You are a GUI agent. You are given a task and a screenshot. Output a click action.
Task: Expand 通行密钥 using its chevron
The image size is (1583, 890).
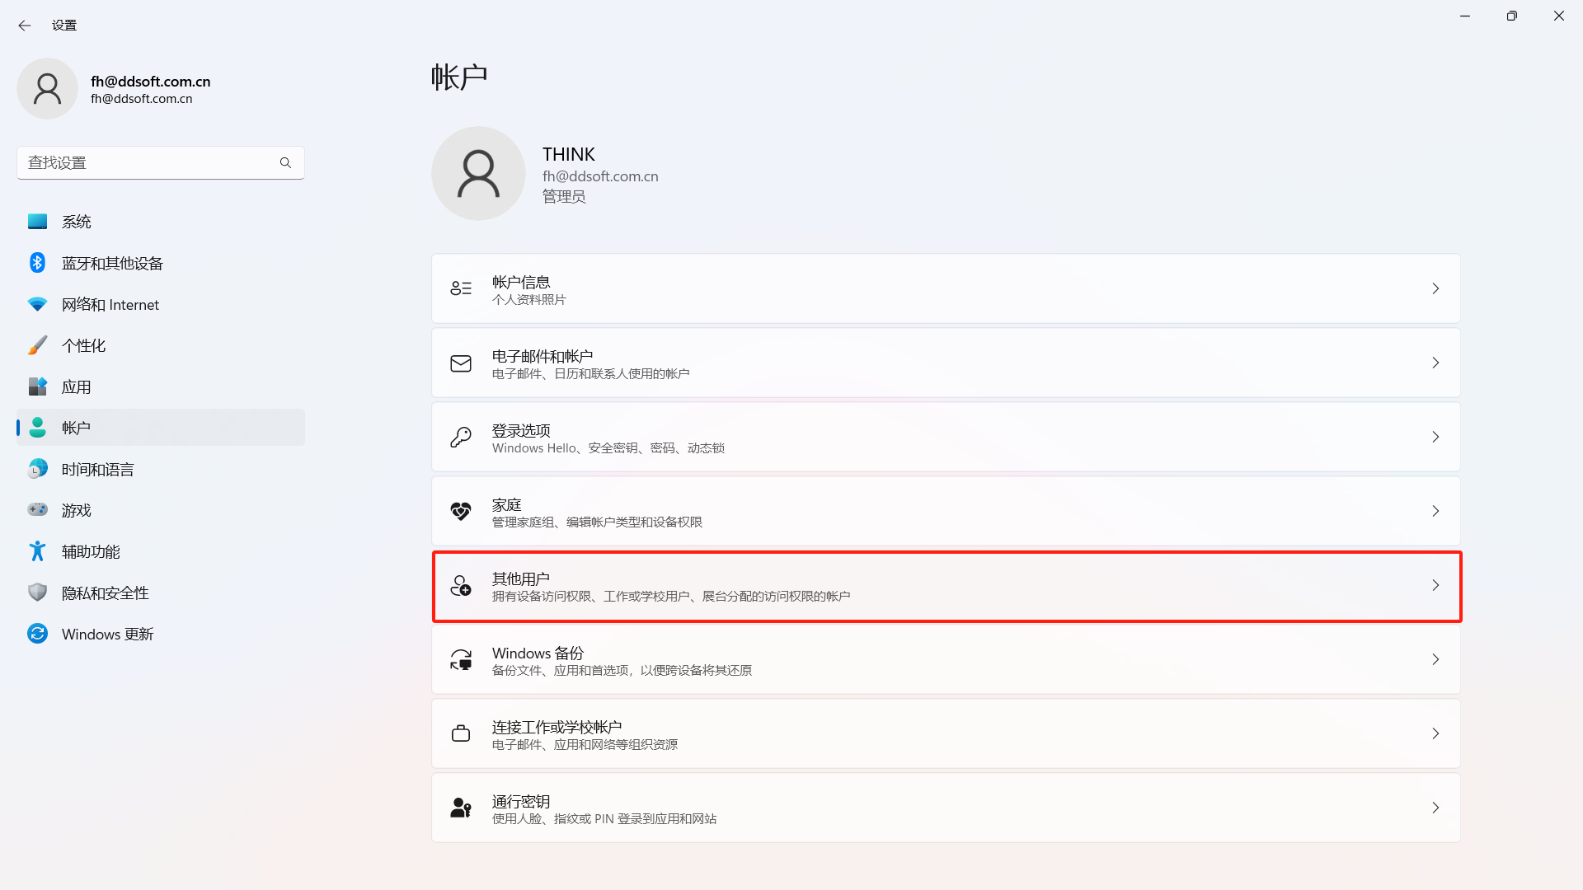coord(1435,808)
